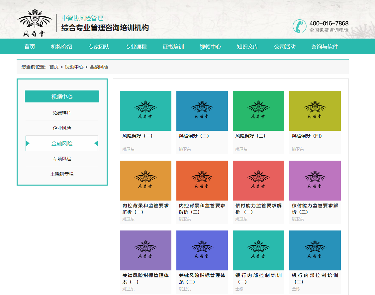Click the 综合专业管理咨询培训机构 header title
Screen dimensions: 375x295
tap(105, 28)
